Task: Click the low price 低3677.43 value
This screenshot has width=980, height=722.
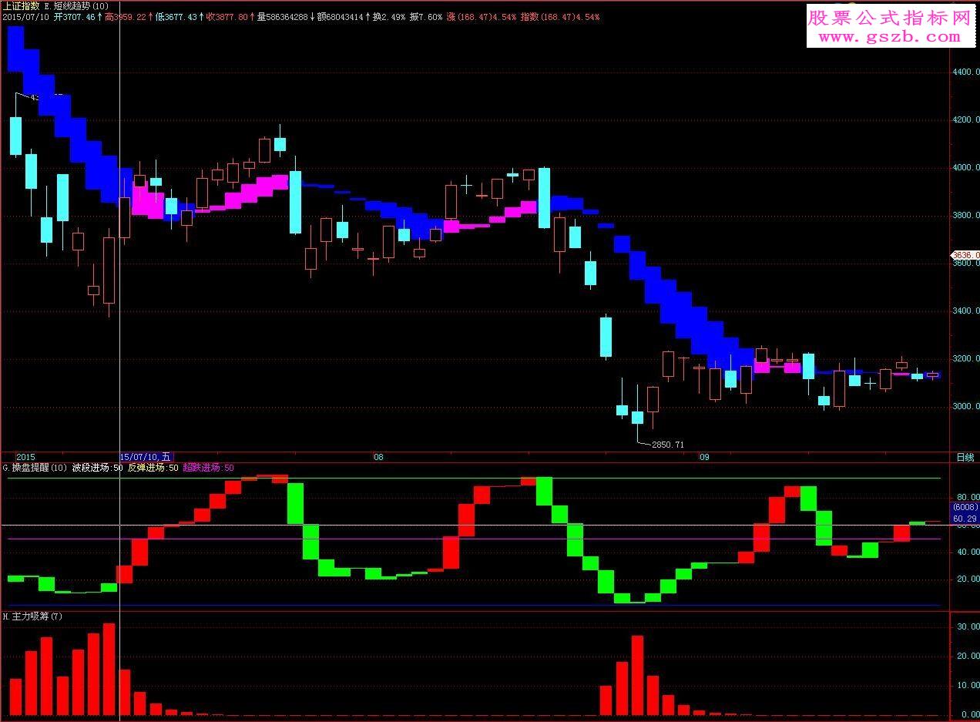Action: 176,15
